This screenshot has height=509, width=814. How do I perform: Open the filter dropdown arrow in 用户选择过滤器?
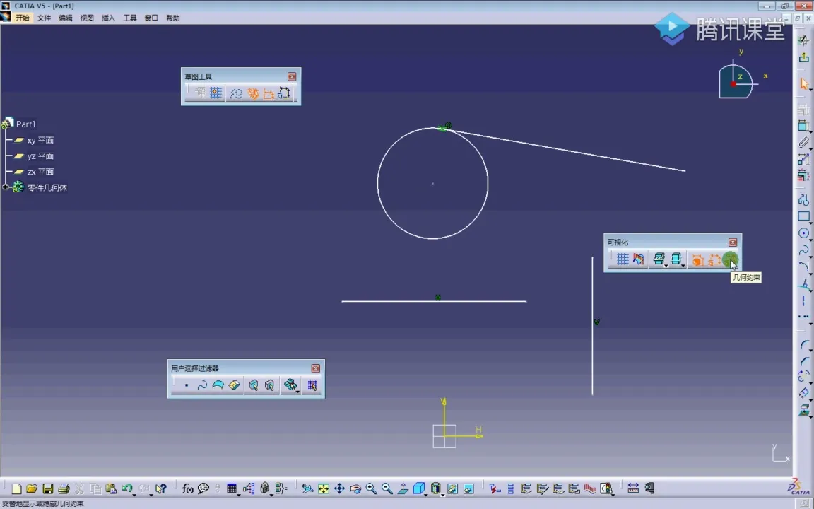pyautogui.click(x=298, y=390)
